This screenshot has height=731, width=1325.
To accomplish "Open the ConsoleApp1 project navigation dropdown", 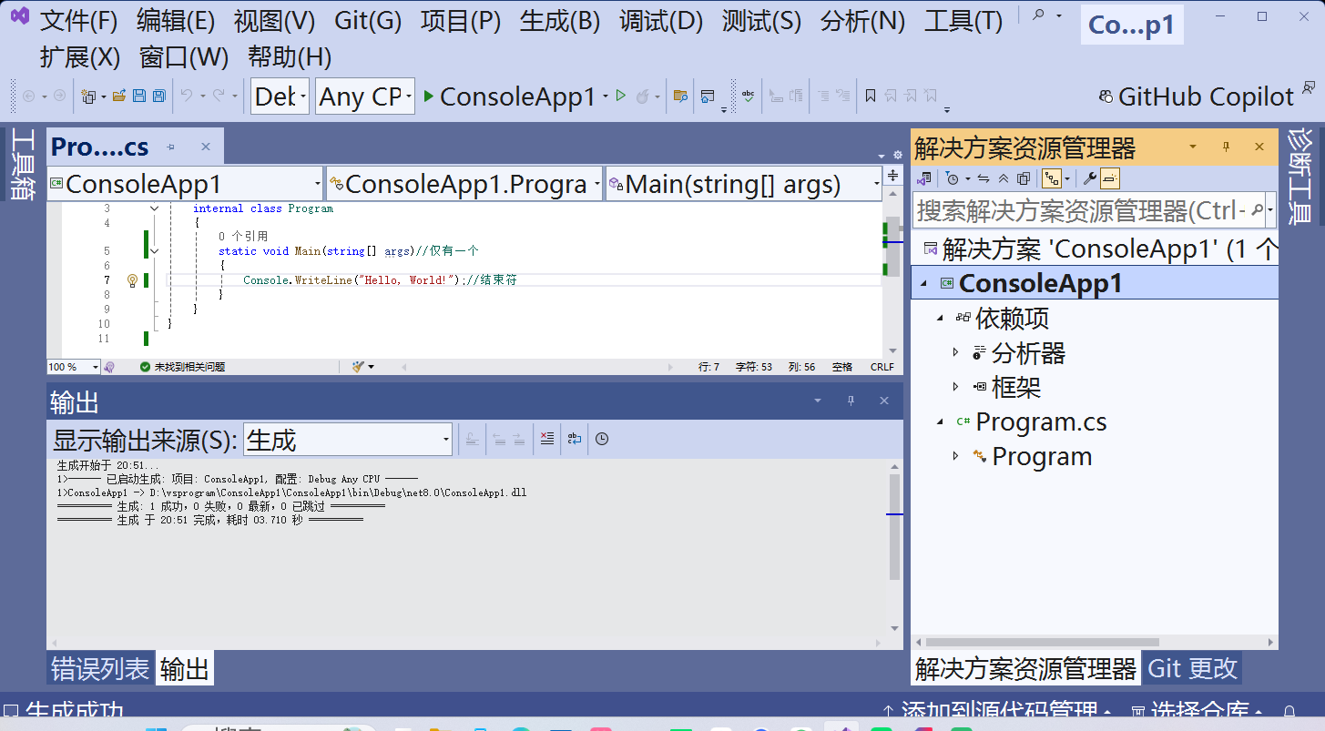I will (185, 184).
